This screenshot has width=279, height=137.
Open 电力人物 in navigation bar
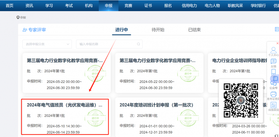[212, 6]
